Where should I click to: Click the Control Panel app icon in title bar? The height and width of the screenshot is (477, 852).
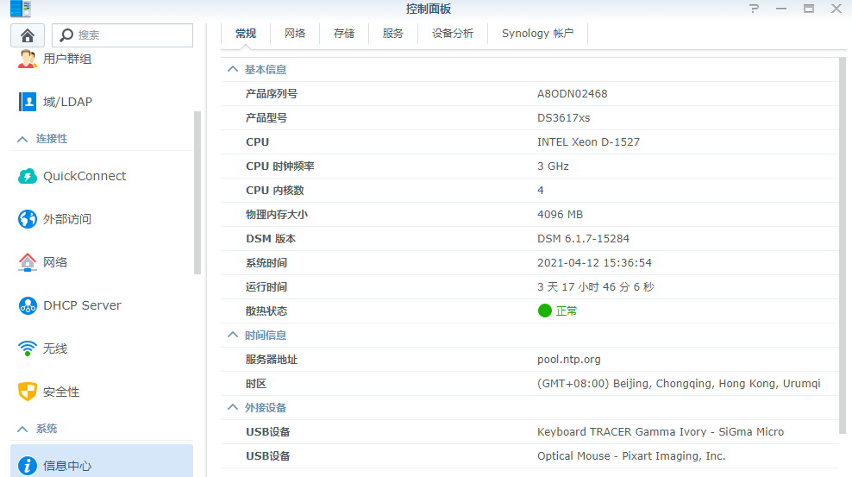tap(21, 9)
